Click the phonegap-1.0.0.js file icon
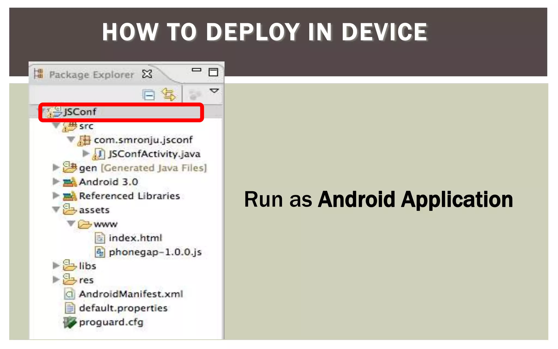The width and height of the screenshot is (558, 349). tap(100, 252)
